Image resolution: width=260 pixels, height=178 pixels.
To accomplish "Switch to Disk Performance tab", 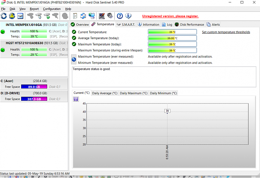I will click(189, 25).
